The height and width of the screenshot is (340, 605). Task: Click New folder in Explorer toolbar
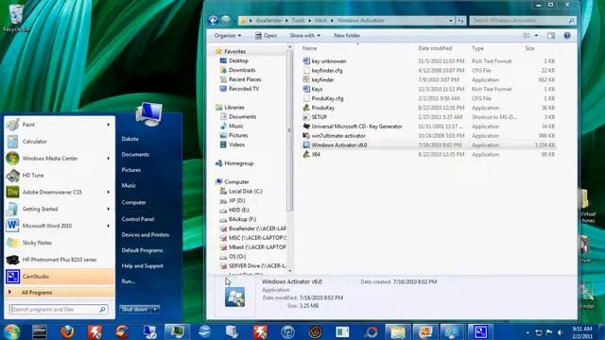pyautogui.click(x=347, y=36)
